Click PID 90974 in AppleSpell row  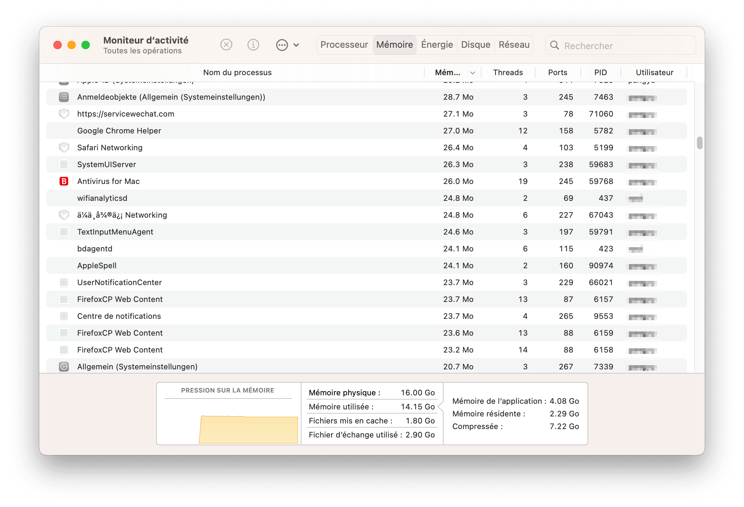(x=601, y=265)
